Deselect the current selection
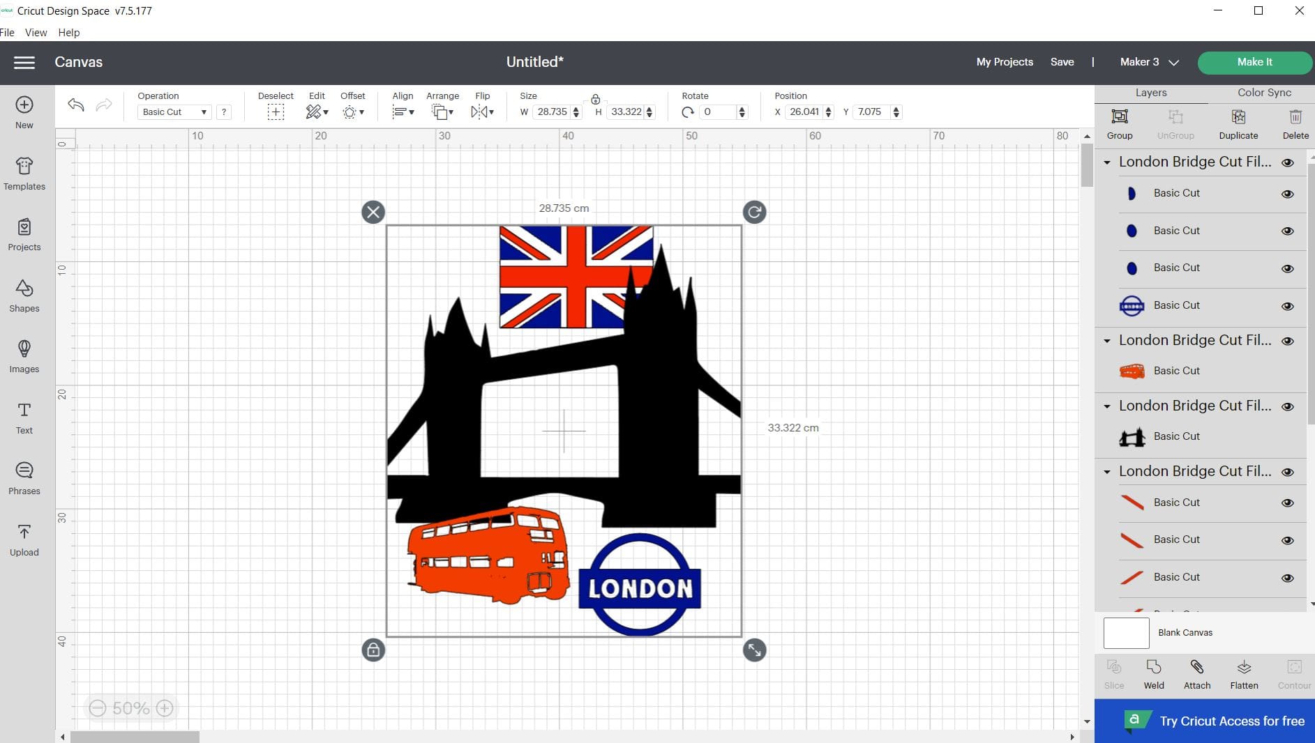The image size is (1315, 743). pyautogui.click(x=276, y=105)
